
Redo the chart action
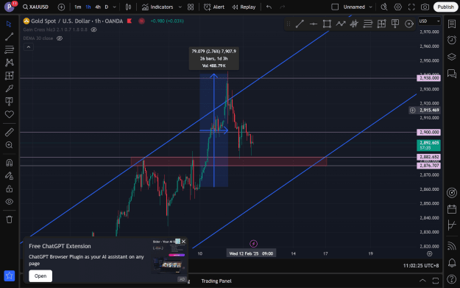[282, 7]
